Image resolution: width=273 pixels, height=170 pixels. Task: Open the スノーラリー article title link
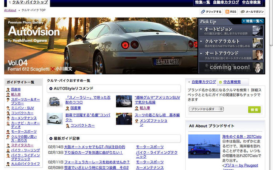click(88, 100)
